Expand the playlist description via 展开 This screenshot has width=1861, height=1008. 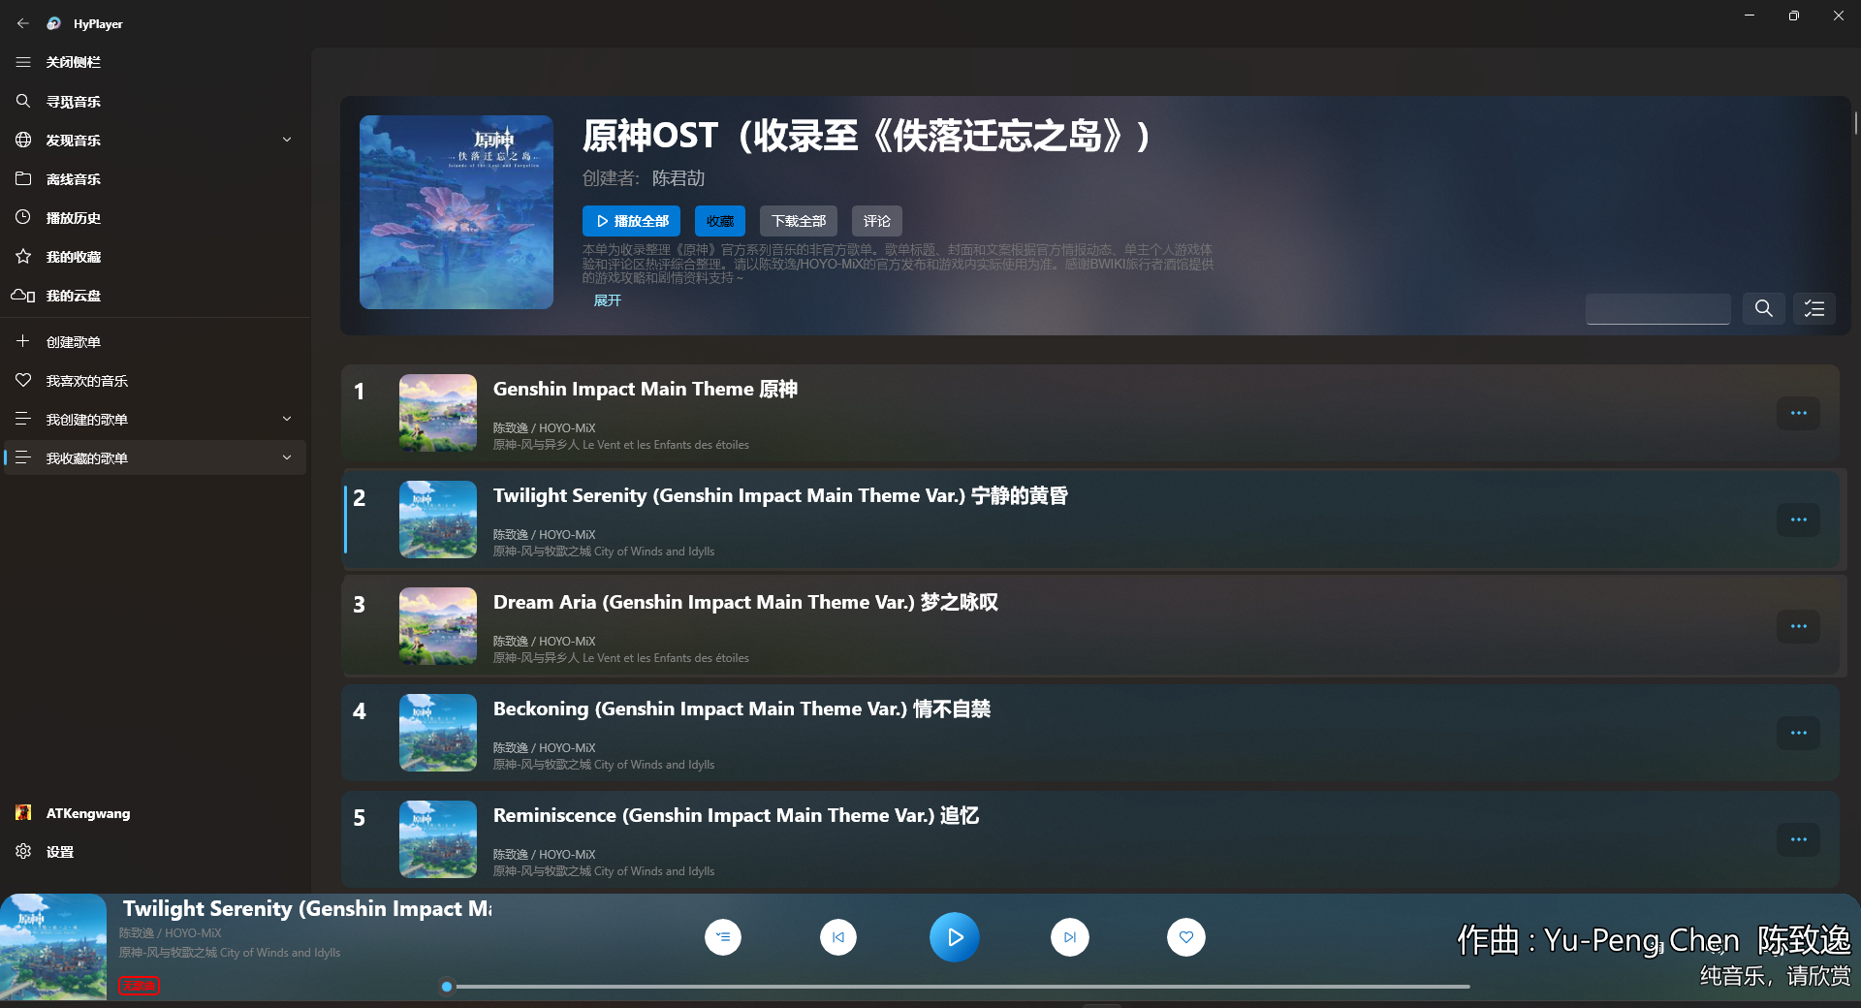point(607,300)
